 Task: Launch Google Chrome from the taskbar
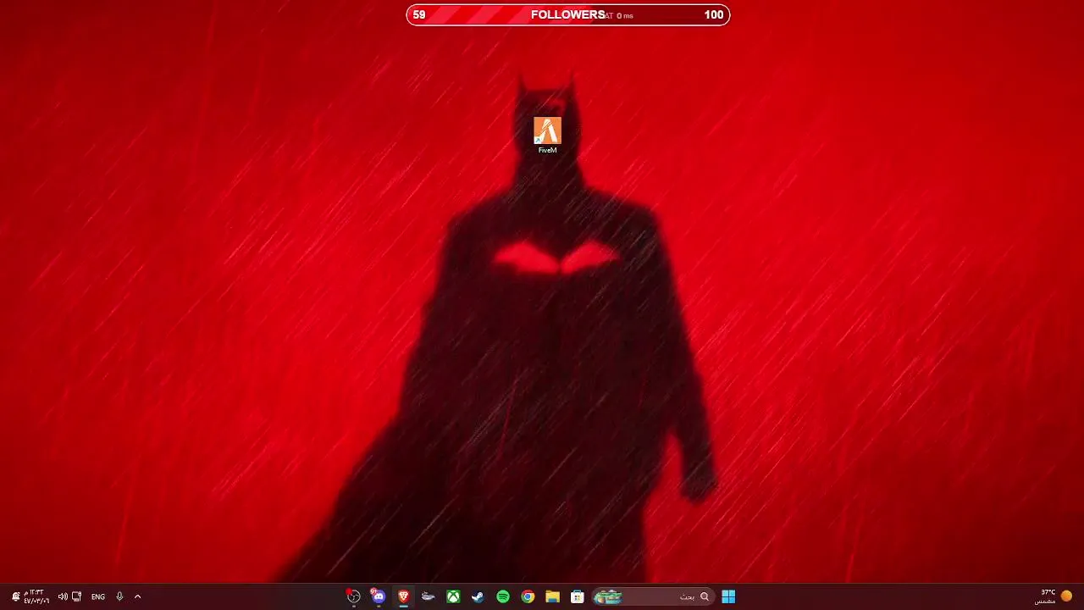click(528, 596)
